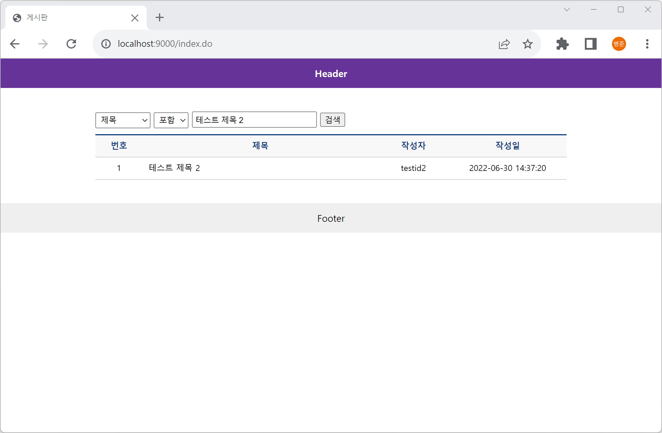Expand the tab search chevron
The height and width of the screenshot is (433, 662).
pyautogui.click(x=567, y=10)
